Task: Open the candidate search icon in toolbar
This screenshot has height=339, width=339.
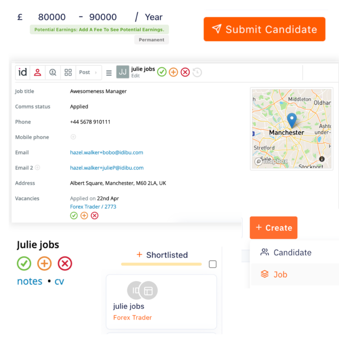Action: click(x=53, y=72)
